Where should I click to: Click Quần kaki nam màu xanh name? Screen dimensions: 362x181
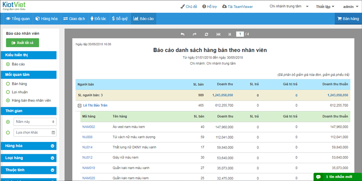click(x=131, y=168)
